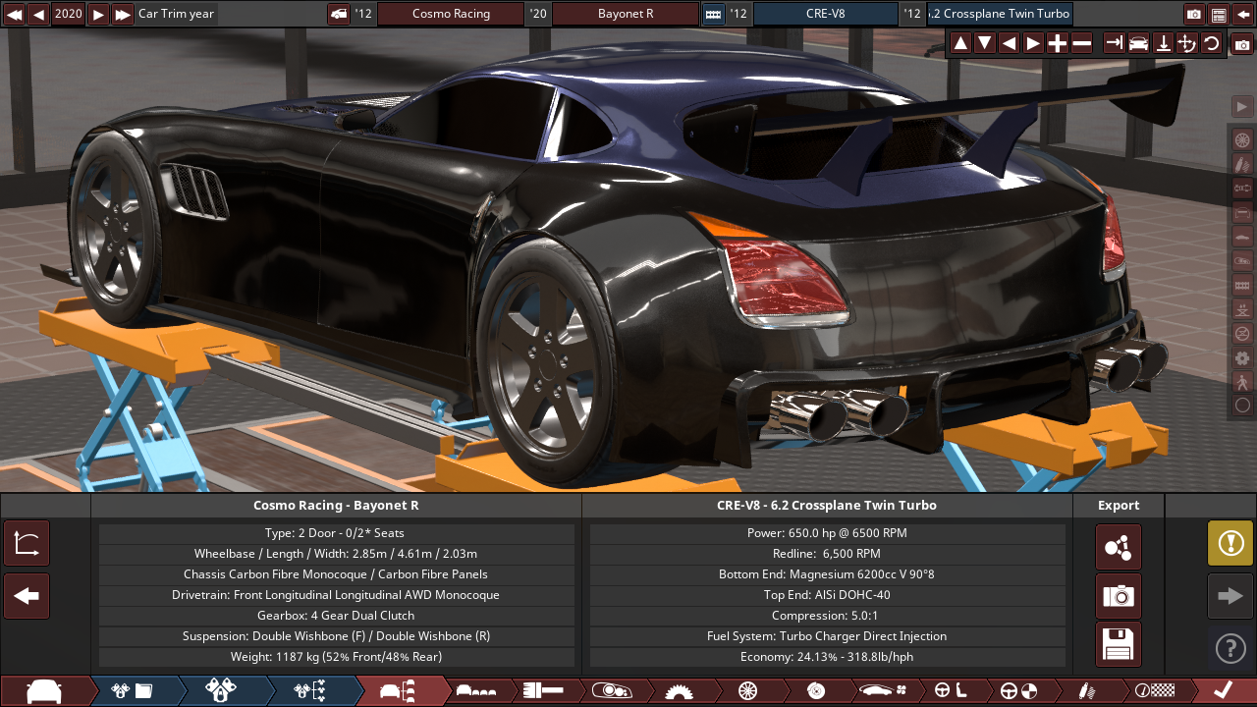Click the 2020 trim year value
The height and width of the screenshot is (707, 1257).
point(69,14)
